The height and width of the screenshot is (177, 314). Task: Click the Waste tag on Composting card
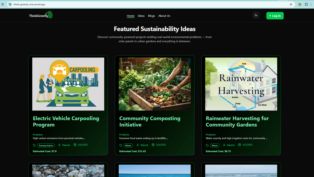128,146
